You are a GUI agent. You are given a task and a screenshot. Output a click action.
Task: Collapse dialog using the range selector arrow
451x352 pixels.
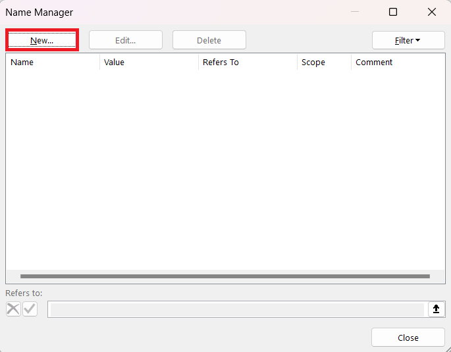pyautogui.click(x=436, y=309)
